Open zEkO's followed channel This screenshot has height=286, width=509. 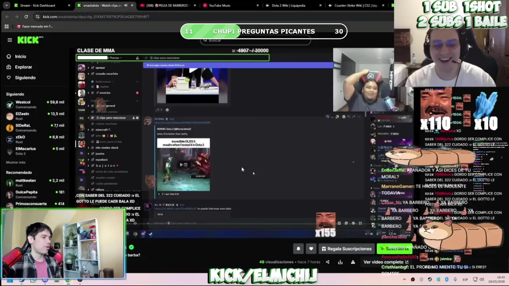click(35, 139)
